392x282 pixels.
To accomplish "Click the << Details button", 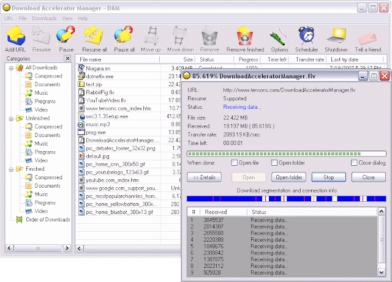I will pos(204,177).
